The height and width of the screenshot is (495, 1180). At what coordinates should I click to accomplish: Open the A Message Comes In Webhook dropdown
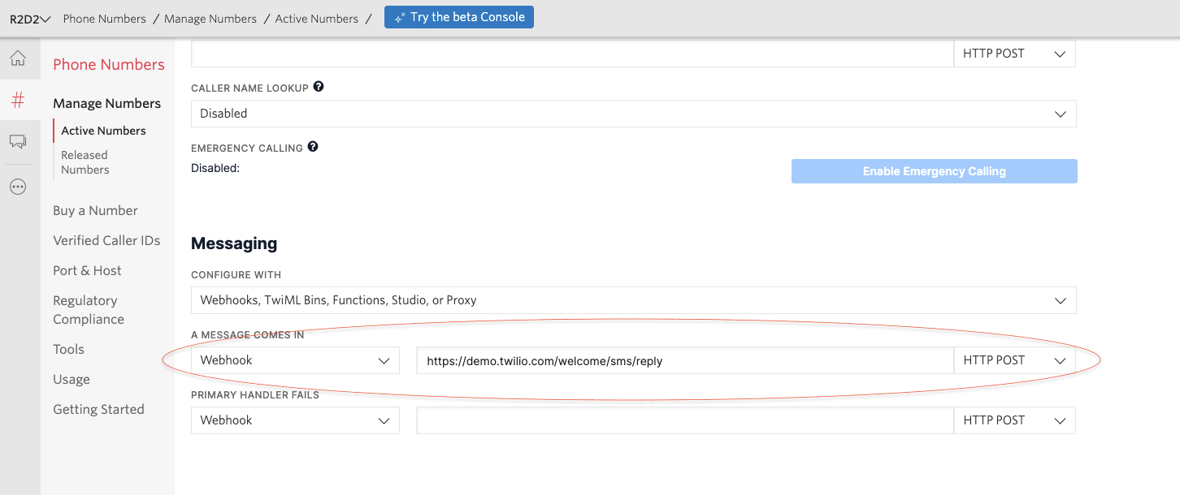295,359
